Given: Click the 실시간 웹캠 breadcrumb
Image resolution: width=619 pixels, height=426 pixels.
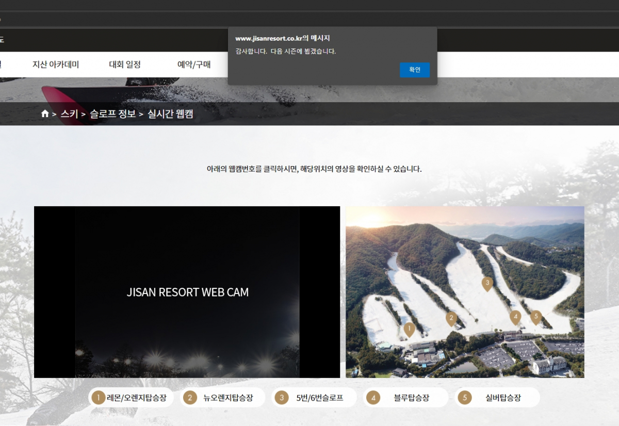Looking at the screenshot, I should click(x=170, y=114).
